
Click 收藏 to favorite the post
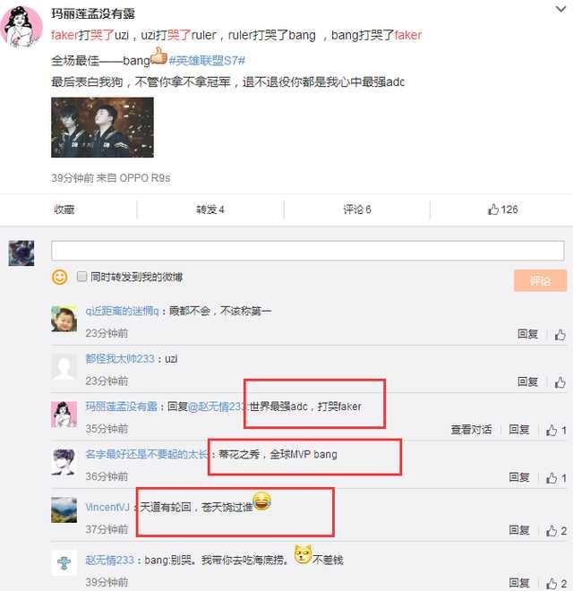[x=64, y=210]
